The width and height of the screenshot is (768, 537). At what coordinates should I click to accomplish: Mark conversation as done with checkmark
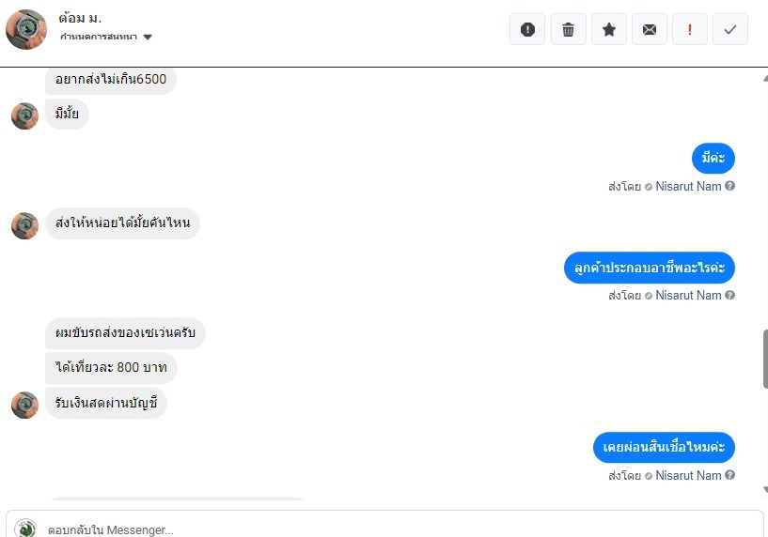click(730, 30)
